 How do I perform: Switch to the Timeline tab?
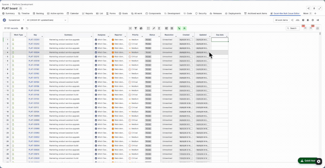(24, 13)
